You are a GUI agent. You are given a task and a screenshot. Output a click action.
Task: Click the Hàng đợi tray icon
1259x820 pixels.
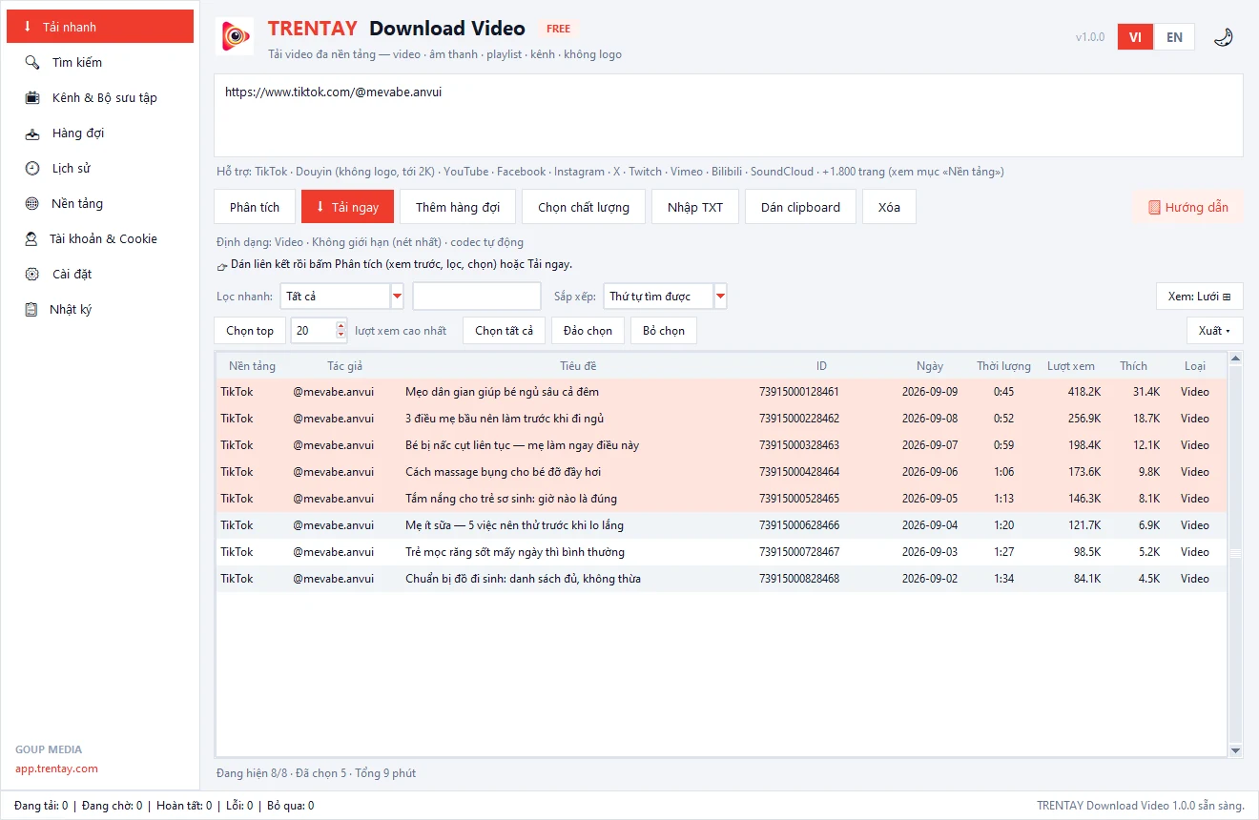click(x=31, y=133)
